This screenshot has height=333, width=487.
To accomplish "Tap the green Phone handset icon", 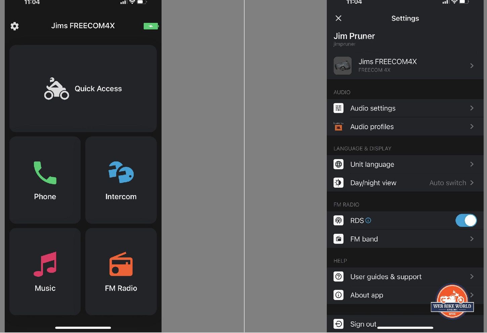I will 45,173.
